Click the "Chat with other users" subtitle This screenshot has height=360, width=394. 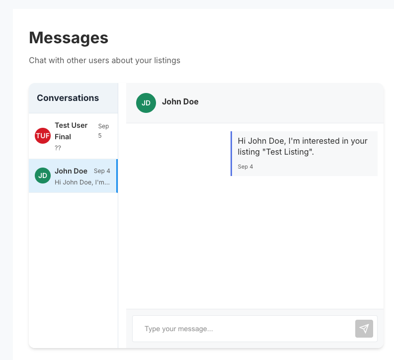coord(104,61)
